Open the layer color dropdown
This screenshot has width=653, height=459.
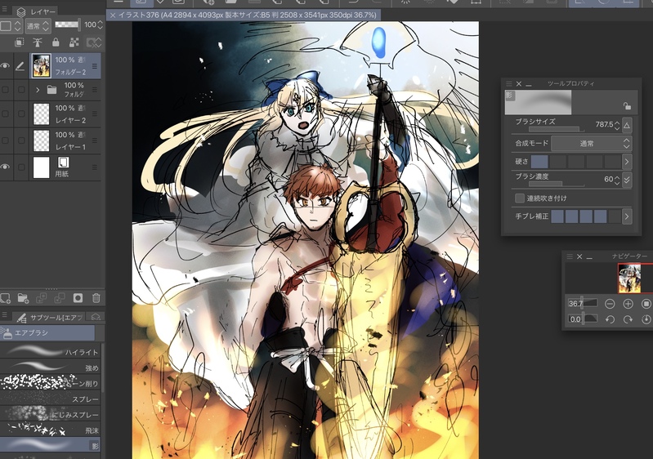click(11, 26)
